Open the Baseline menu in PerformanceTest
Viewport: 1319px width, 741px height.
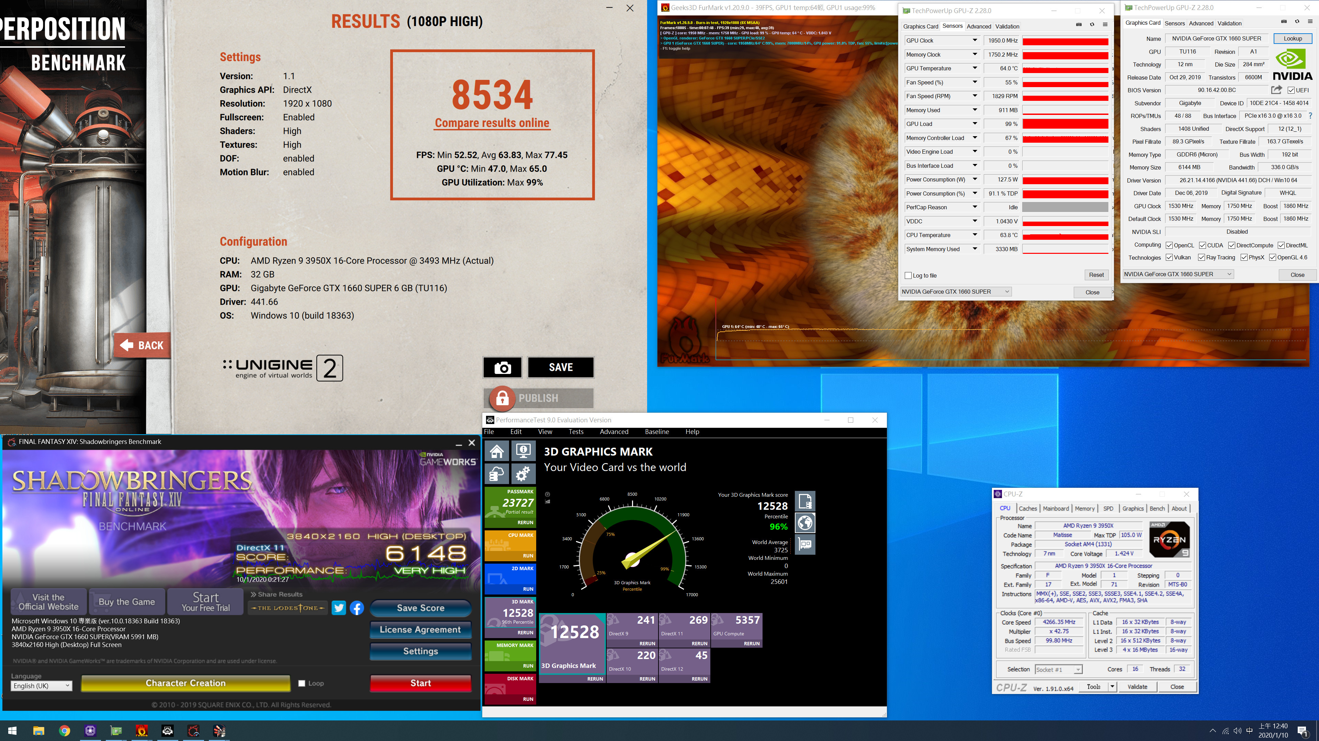(656, 432)
